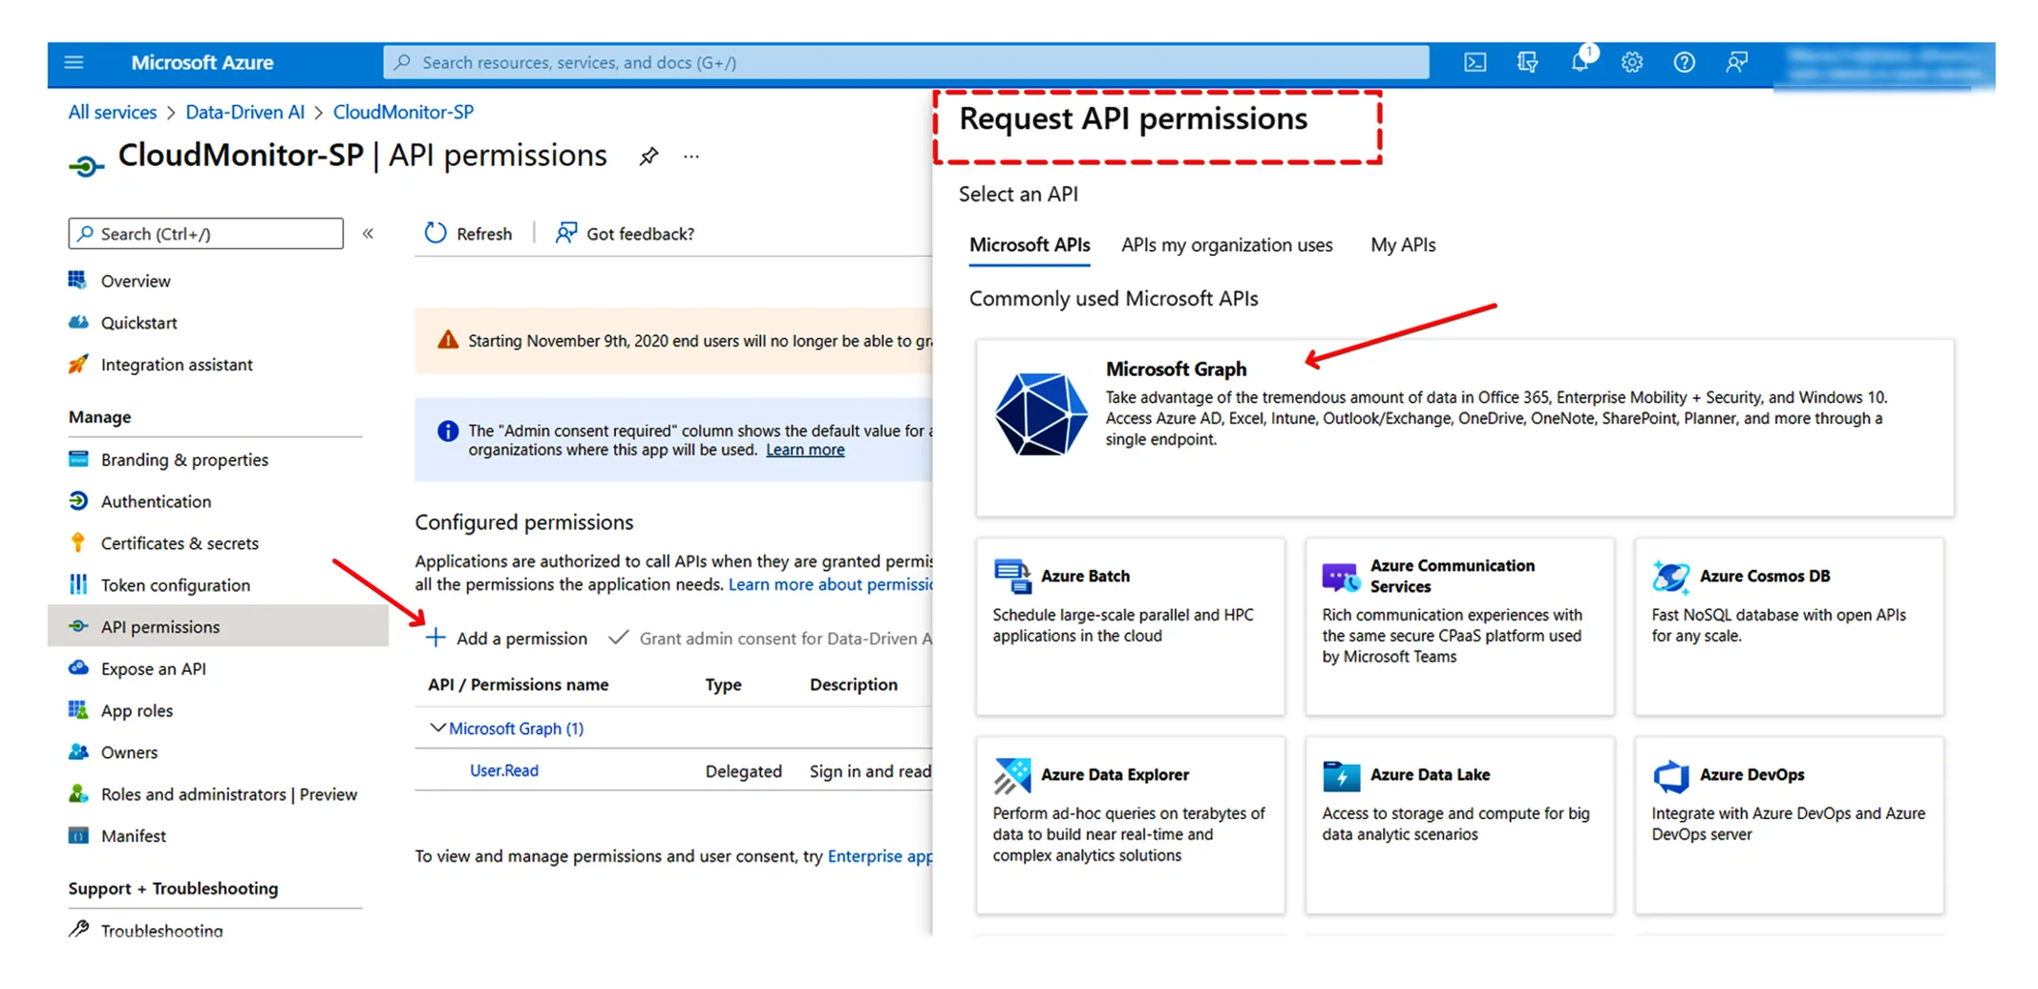Click the Type column header

(x=723, y=684)
